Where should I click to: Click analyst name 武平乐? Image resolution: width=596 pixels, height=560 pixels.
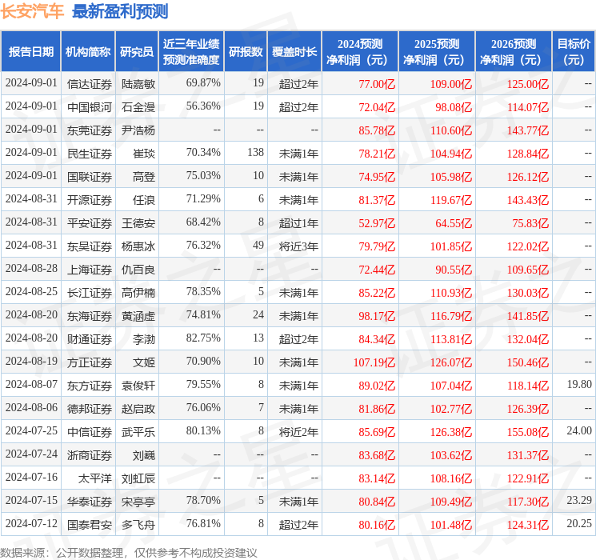point(138,431)
